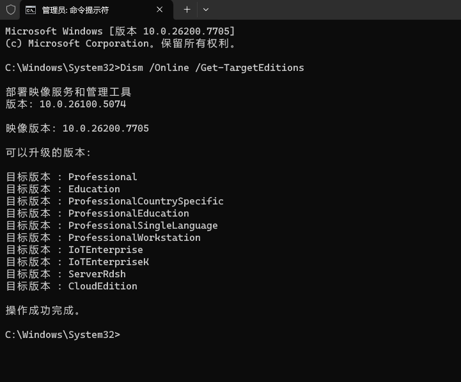Viewport: 461px width, 382px height.
Task: Click the ProfessionalWorkstation edition text
Action: pyautogui.click(x=134, y=238)
